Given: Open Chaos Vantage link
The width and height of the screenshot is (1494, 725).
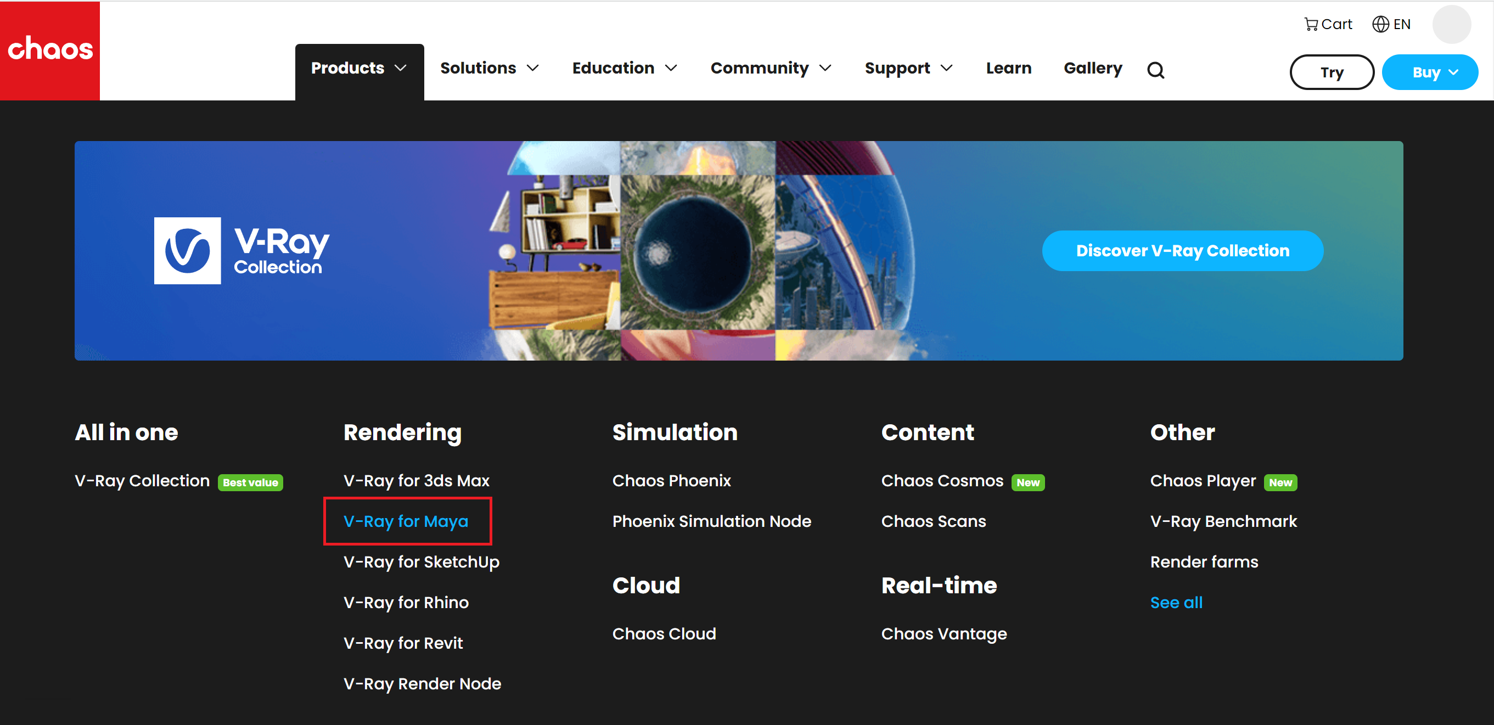Looking at the screenshot, I should [943, 634].
